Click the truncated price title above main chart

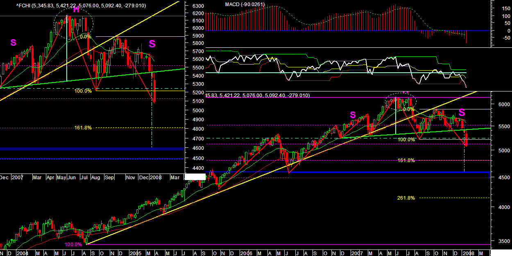pyautogui.click(x=258, y=95)
